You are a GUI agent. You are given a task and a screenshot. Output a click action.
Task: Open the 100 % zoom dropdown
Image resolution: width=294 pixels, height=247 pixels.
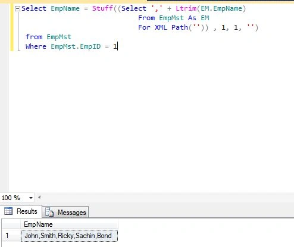click(31, 198)
